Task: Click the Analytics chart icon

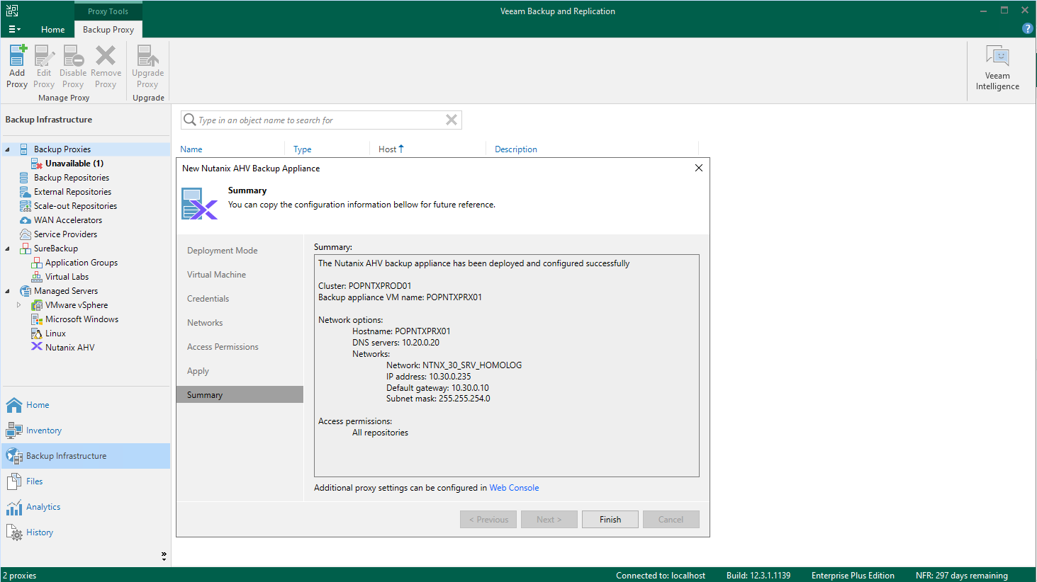Action: point(14,507)
